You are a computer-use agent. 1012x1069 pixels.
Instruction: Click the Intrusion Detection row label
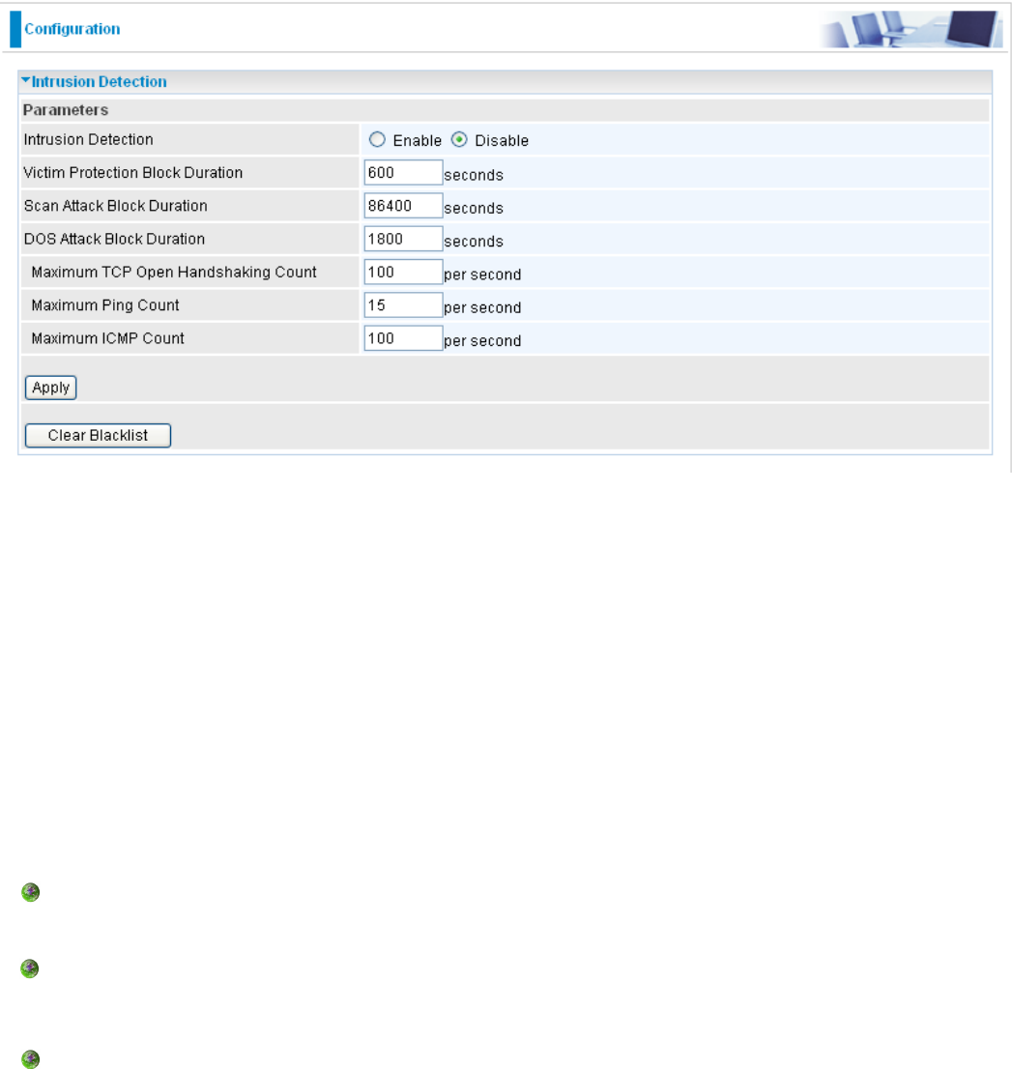[x=89, y=139]
